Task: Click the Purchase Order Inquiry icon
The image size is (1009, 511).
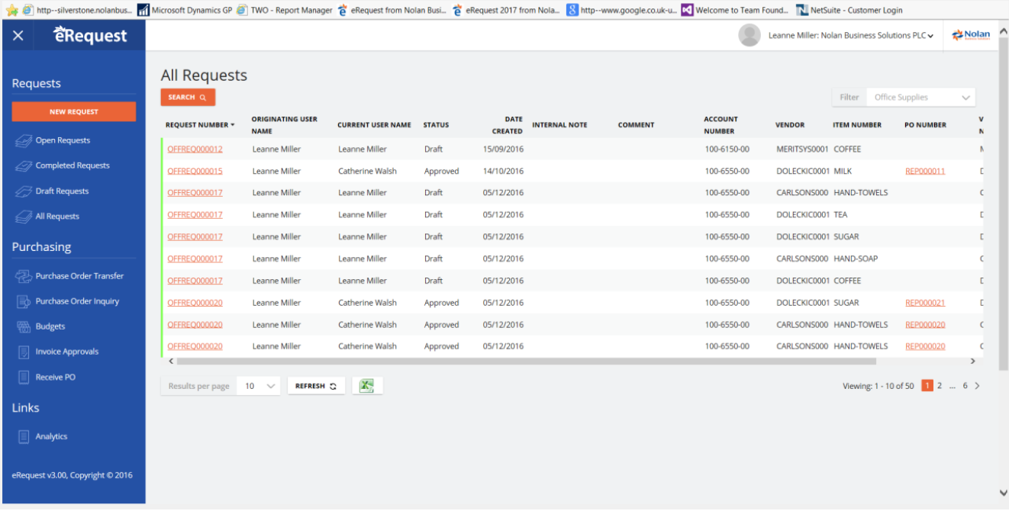Action: (23, 301)
